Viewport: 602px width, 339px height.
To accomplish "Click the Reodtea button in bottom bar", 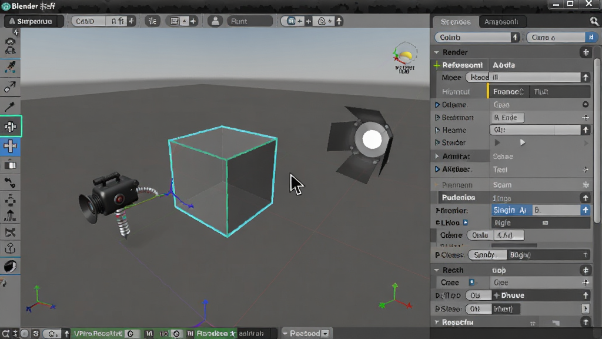I will (x=216, y=333).
